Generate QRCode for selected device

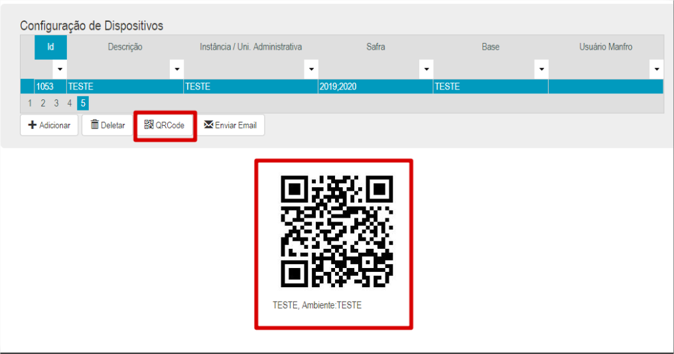[165, 125]
